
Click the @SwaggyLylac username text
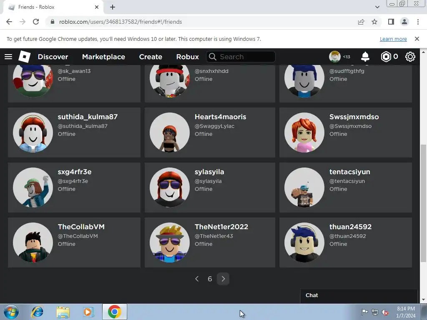(215, 126)
